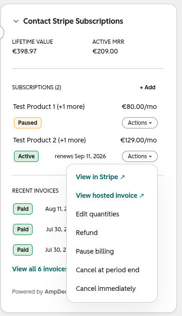Choose Refund from the actions menu
The height and width of the screenshot is (316, 182).
point(87,233)
